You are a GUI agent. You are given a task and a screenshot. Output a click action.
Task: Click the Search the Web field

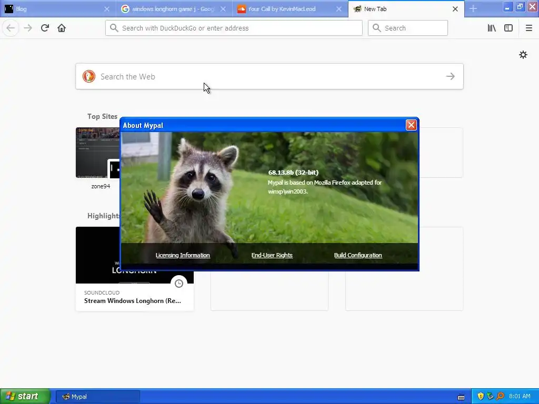point(269,76)
